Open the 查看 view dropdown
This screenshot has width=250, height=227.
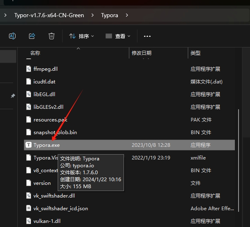coord(118,36)
